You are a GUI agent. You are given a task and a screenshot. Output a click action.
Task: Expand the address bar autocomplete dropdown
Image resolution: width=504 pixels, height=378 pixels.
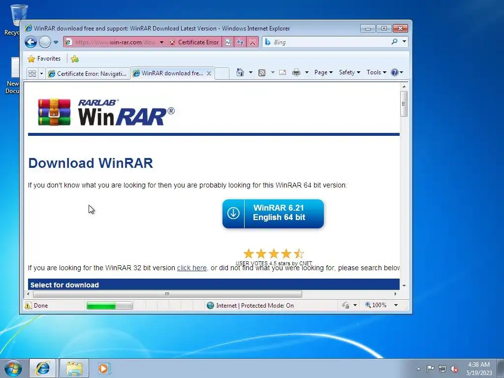tap(161, 42)
